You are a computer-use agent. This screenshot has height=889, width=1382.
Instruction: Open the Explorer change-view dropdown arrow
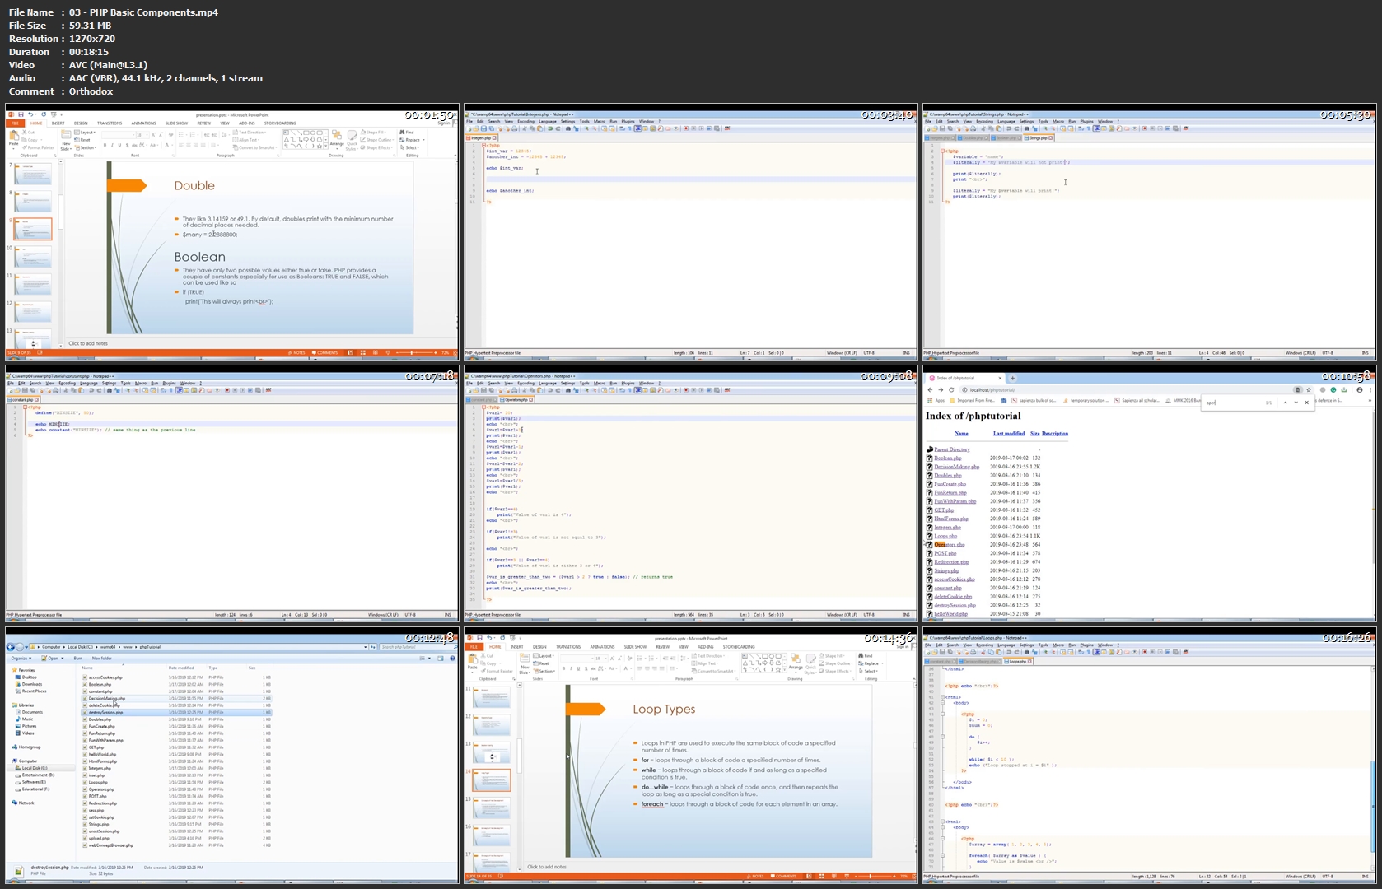click(x=429, y=659)
